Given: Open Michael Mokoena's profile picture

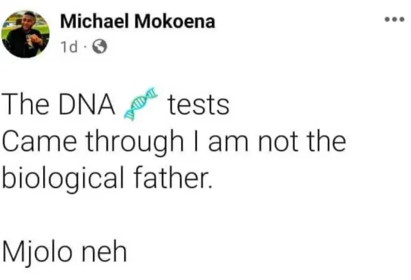Looking at the screenshot, I should [26, 34].
